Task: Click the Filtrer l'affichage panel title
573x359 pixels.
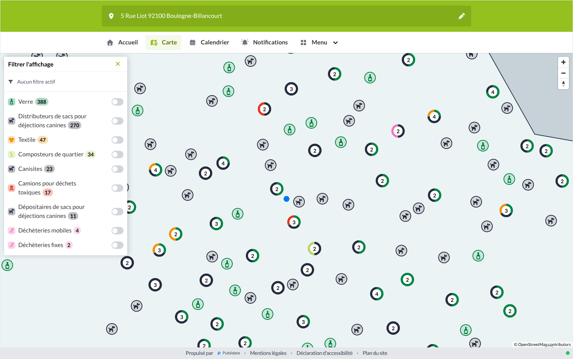Action: pos(31,64)
